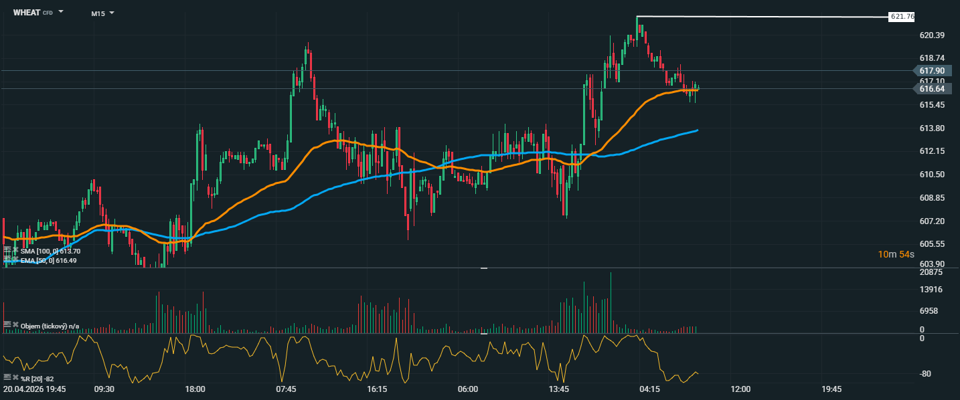Click the 10m 54s candle countdown timer
Screen dimensions: 960x400
895,254
